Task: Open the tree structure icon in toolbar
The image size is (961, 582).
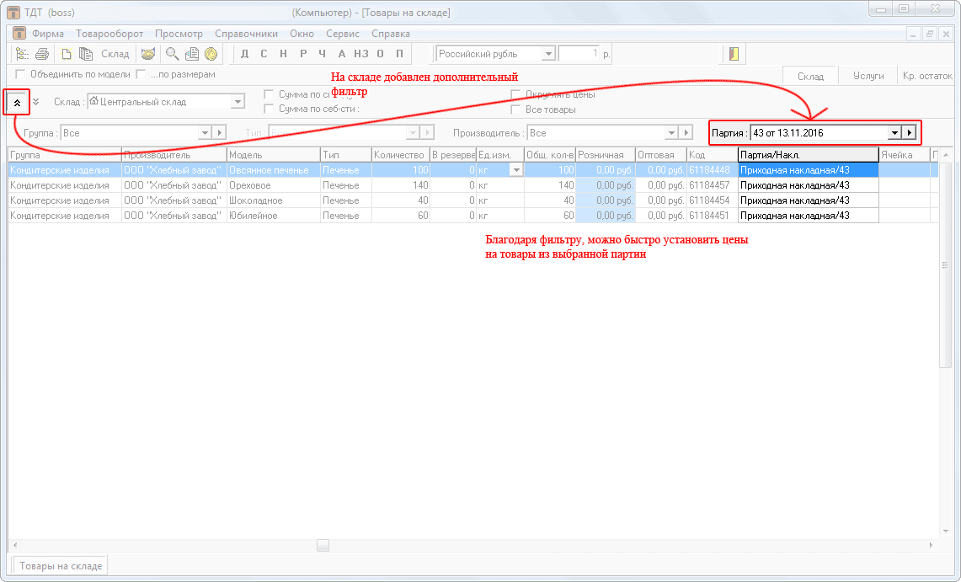Action: [22, 54]
